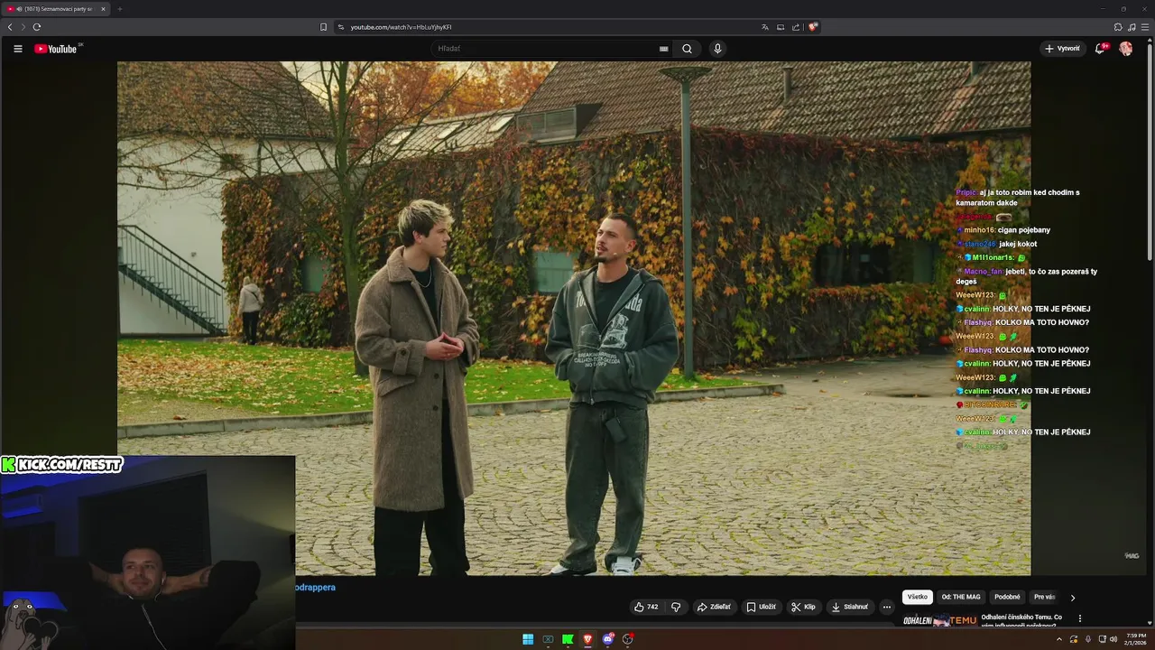
Task: Open the on-screen keyboard icon in search
Action: (664, 49)
